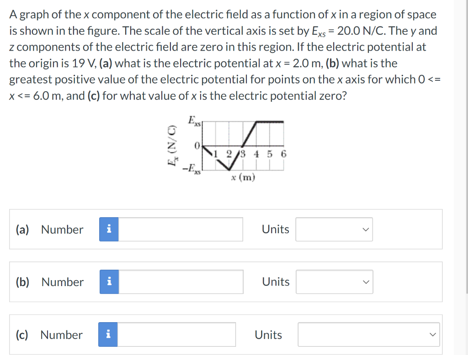
Task: Select the info icon next to part (b)
Action: tap(108, 282)
